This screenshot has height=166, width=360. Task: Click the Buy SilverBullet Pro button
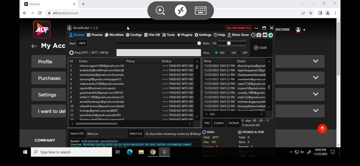click(x=238, y=28)
